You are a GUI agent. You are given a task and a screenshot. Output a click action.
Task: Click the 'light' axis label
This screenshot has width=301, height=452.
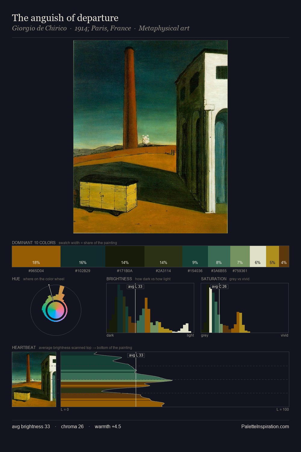pos(191,335)
